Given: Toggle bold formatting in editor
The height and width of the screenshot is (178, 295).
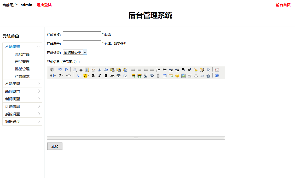Looking at the screenshot, I should (x=94, y=76).
